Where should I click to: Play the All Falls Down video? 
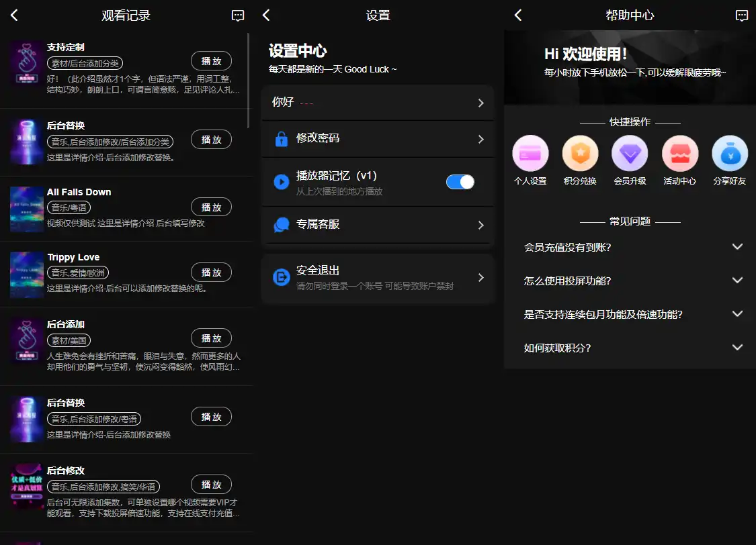211,207
